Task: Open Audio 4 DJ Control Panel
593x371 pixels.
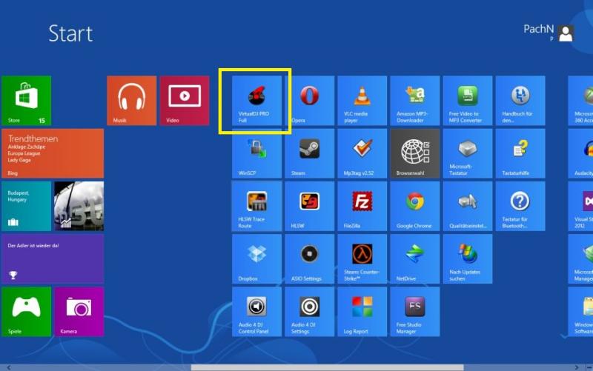Action: (x=256, y=312)
